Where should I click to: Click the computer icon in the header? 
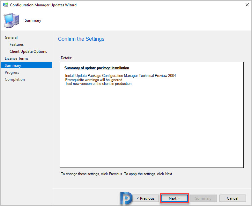11,20
